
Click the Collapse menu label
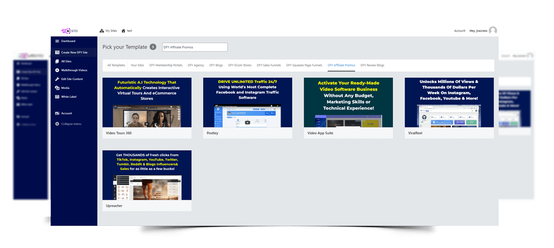point(71,123)
